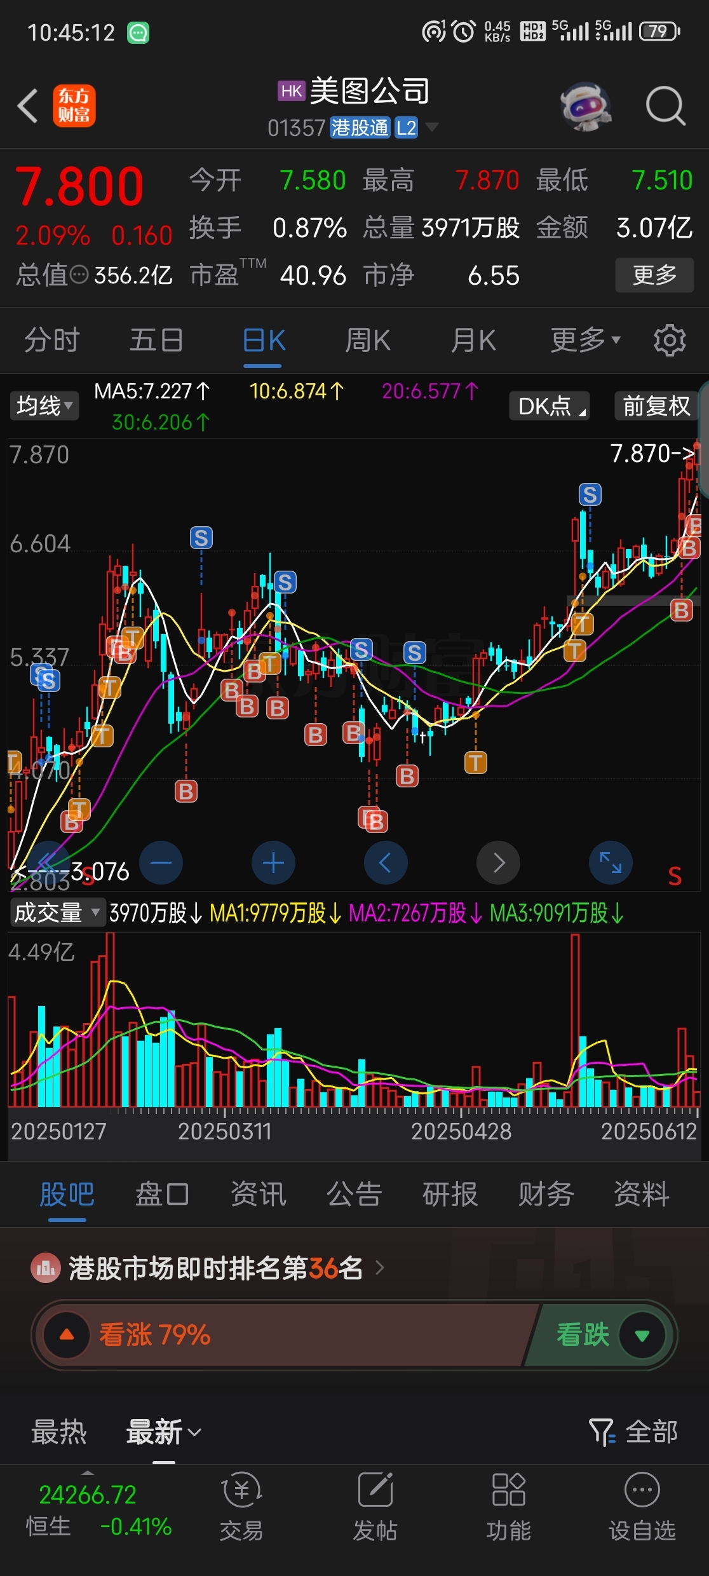Tap 设自选 add to watchlist icon
Image resolution: width=709 pixels, height=1576 pixels.
click(642, 1507)
